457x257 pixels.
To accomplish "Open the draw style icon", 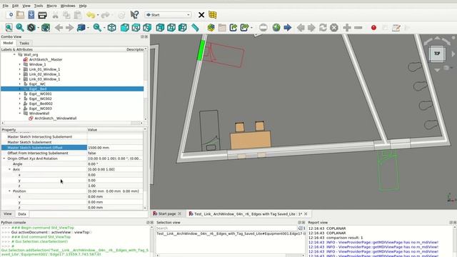I will click(x=31, y=28).
